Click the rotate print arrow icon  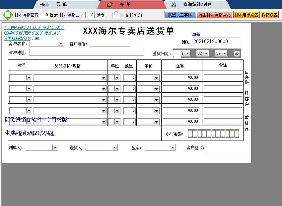point(116,14)
